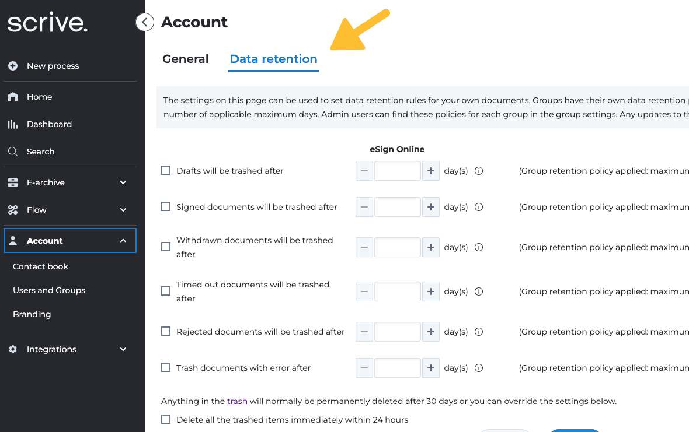This screenshot has height=432, width=689.
Task: Open Users and Groups in the sidebar
Action: click(x=49, y=290)
